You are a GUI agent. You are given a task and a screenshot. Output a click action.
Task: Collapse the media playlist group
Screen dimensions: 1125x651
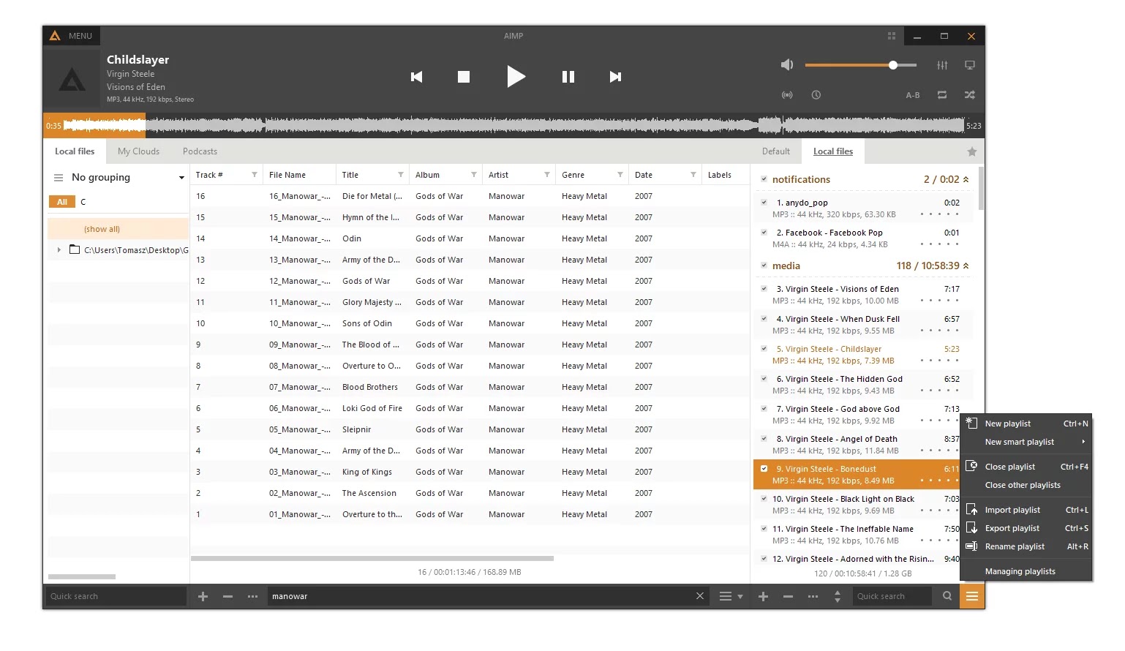966,266
